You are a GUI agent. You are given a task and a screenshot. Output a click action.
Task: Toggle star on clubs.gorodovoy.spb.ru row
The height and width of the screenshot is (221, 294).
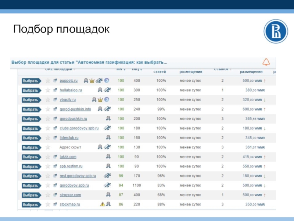pyautogui.click(x=48, y=128)
